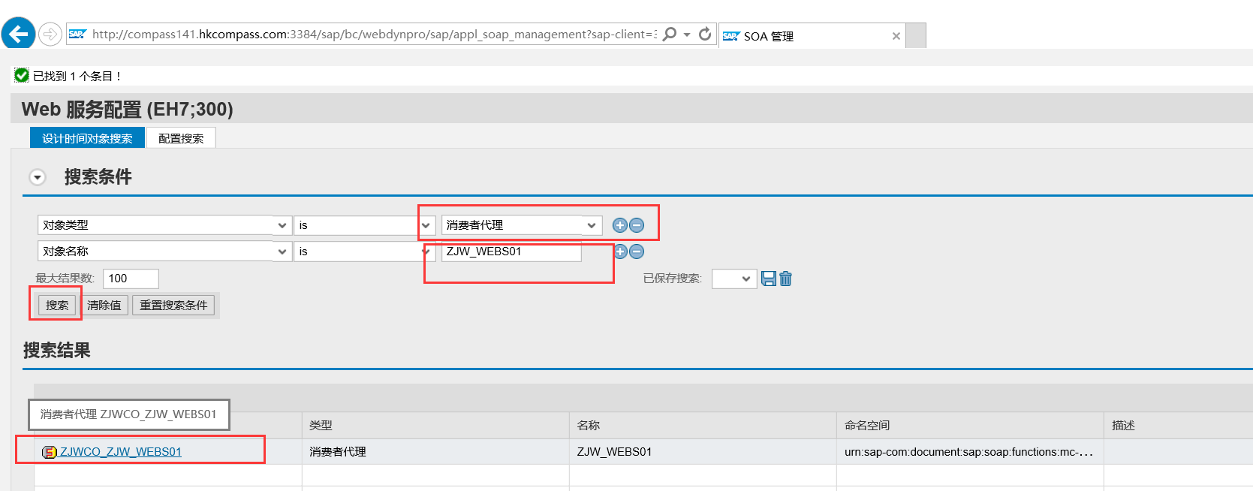Click the green success status icon

(x=22, y=75)
